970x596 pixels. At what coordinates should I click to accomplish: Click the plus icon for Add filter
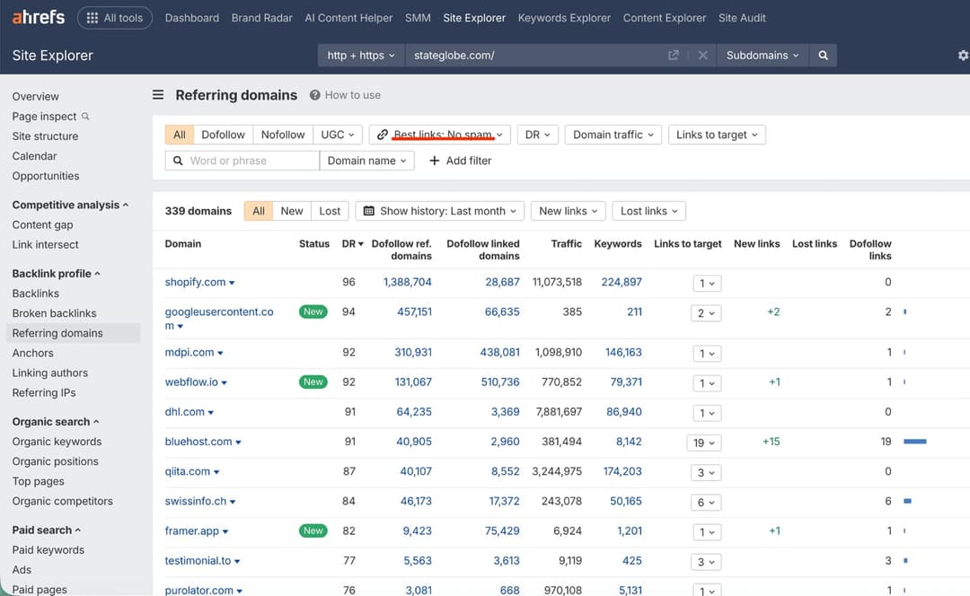pyautogui.click(x=435, y=161)
